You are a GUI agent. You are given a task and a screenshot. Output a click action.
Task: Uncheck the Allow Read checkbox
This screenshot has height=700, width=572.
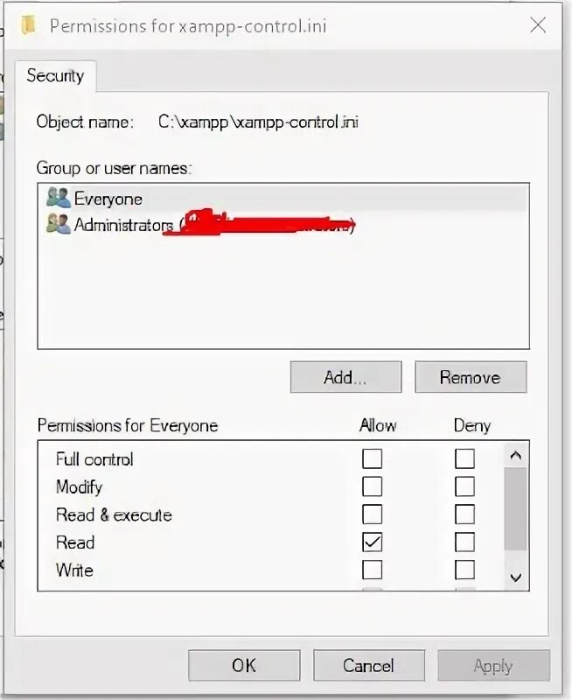(x=373, y=542)
